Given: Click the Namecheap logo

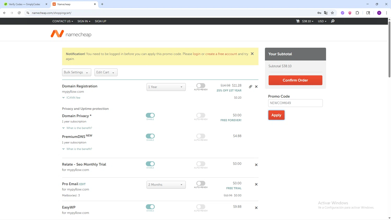Looking at the screenshot, I should pos(71,34).
